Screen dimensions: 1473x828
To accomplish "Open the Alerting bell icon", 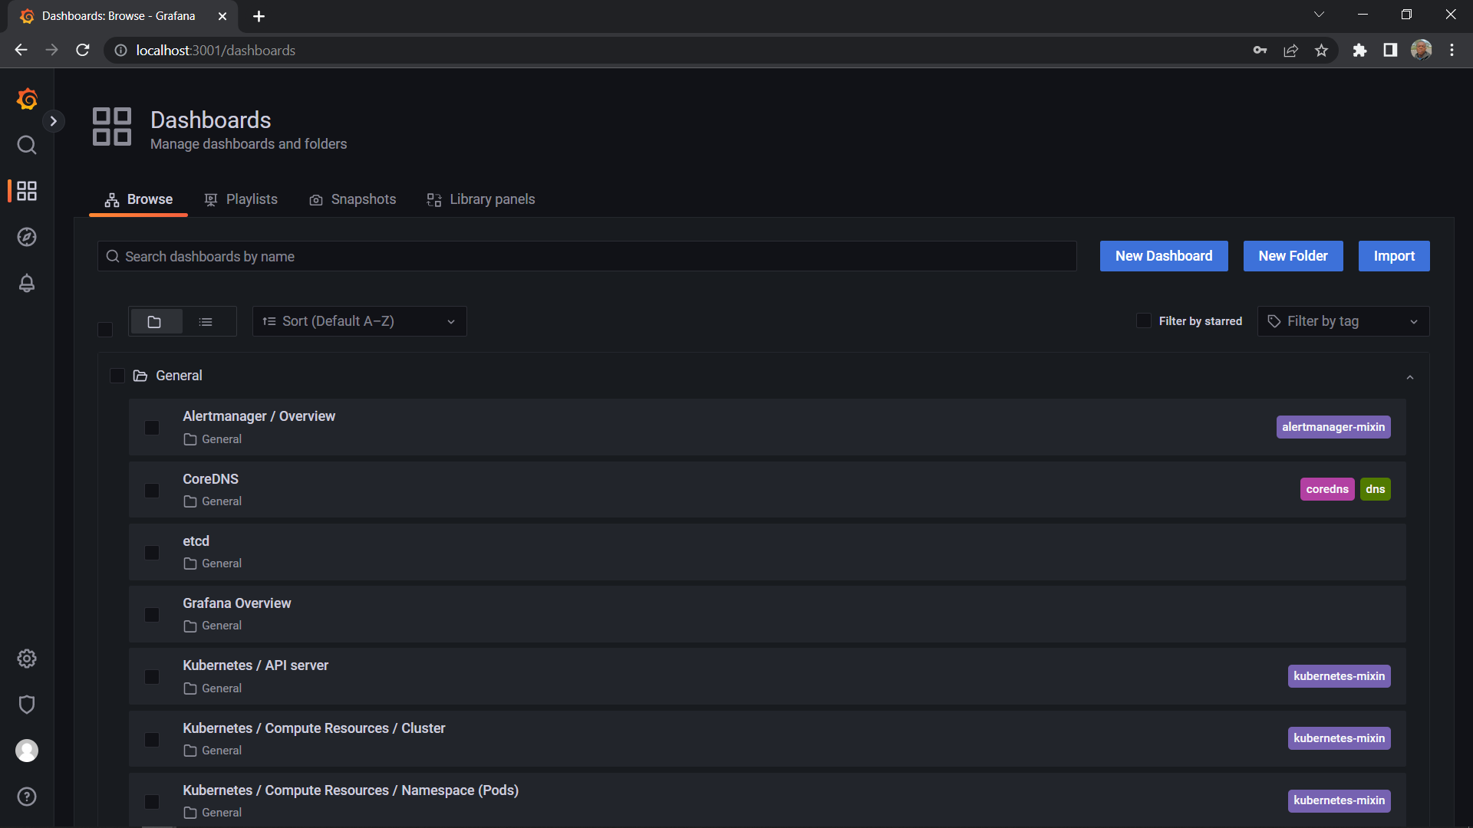I will coord(27,283).
